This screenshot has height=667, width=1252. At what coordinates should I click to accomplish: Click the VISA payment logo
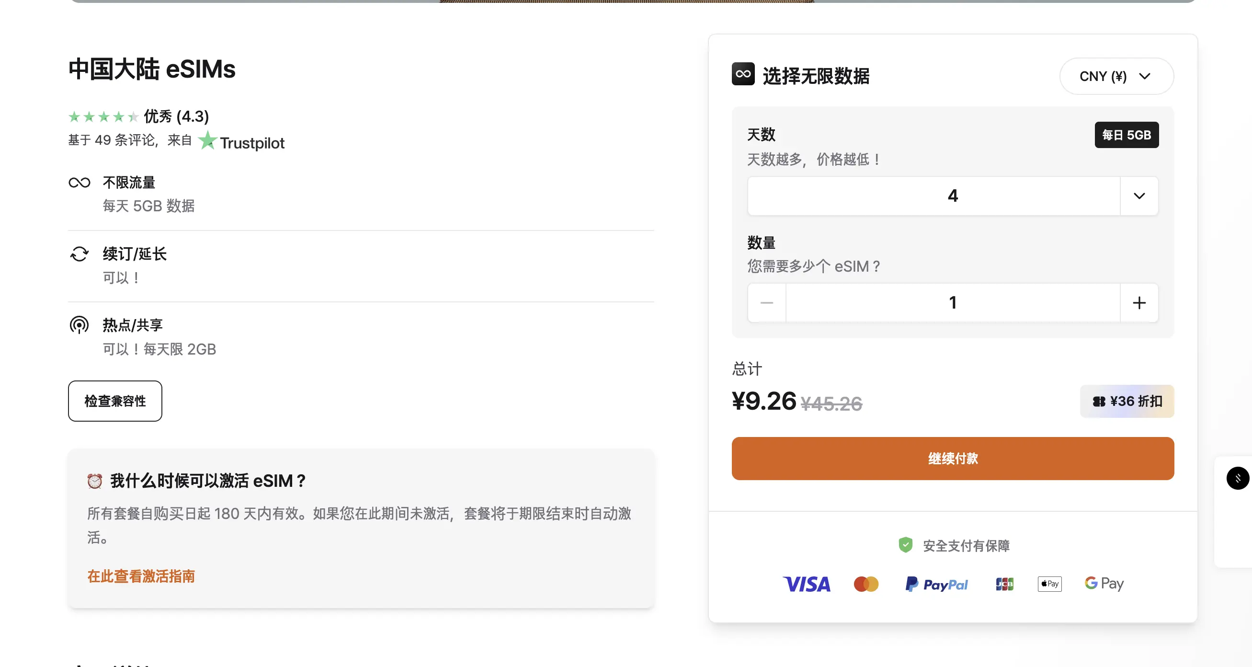click(x=807, y=584)
